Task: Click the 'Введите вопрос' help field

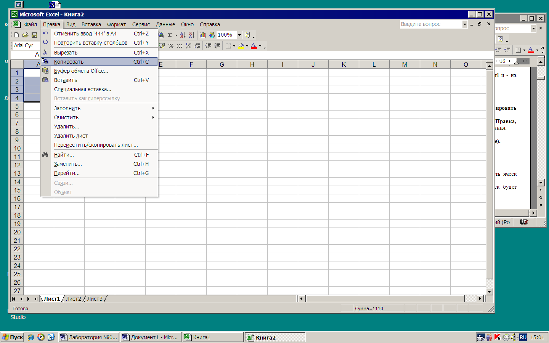Action: coord(431,24)
